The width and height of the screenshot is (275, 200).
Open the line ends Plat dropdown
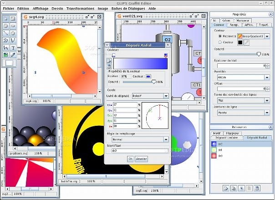(x=267, y=101)
